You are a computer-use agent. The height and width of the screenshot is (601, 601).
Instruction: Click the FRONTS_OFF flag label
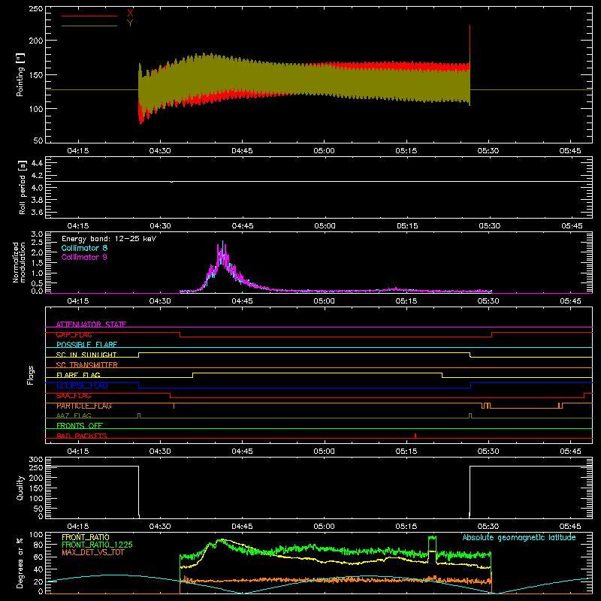(x=80, y=425)
